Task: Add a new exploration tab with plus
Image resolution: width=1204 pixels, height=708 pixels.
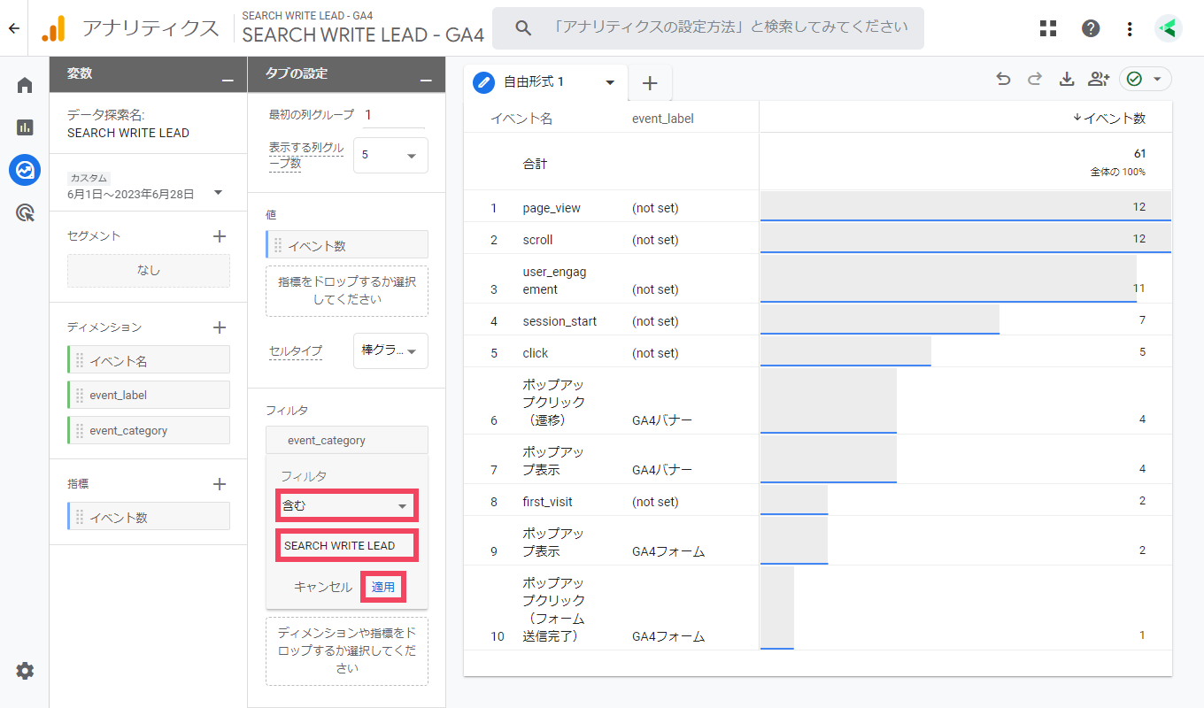Action: pyautogui.click(x=650, y=83)
